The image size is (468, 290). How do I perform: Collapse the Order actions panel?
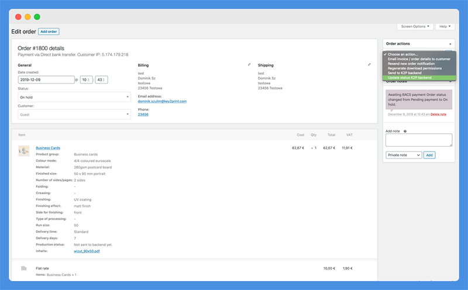pos(450,44)
